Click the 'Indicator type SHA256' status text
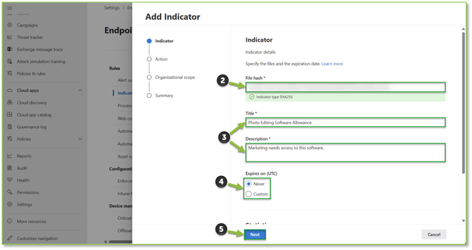This screenshot has width=472, height=250. tap(274, 97)
